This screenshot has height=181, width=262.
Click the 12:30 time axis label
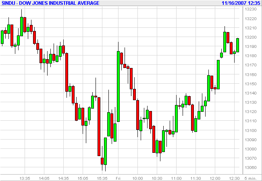[234, 179]
